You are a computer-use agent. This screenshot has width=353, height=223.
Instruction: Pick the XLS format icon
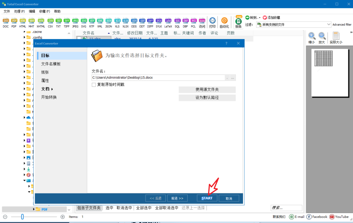click(x=117, y=23)
